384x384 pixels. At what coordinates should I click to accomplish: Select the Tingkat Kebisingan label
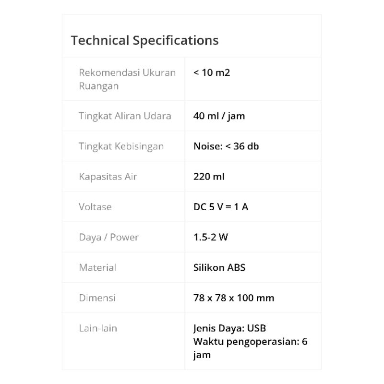point(121,146)
